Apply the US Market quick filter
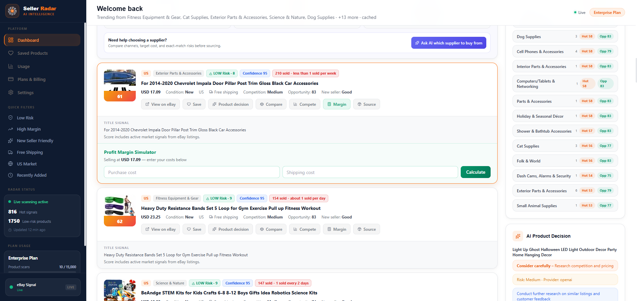 42,164
